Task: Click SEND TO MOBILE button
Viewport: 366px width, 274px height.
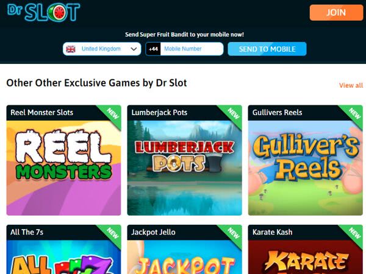Action: [267, 49]
